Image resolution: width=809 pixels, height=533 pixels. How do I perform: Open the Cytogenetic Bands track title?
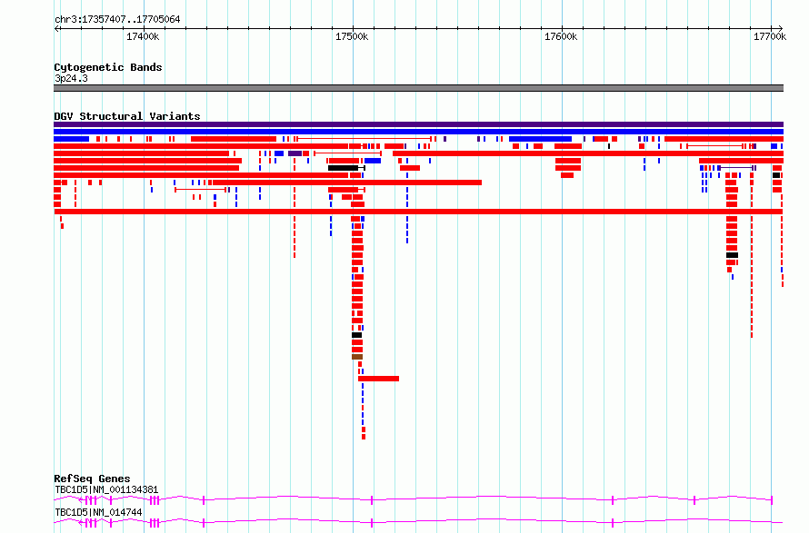(108, 67)
